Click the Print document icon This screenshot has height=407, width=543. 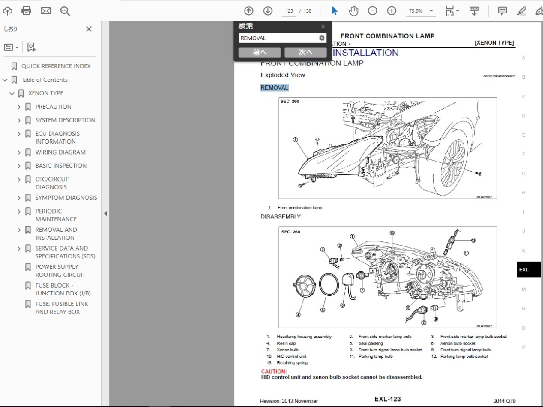click(26, 10)
